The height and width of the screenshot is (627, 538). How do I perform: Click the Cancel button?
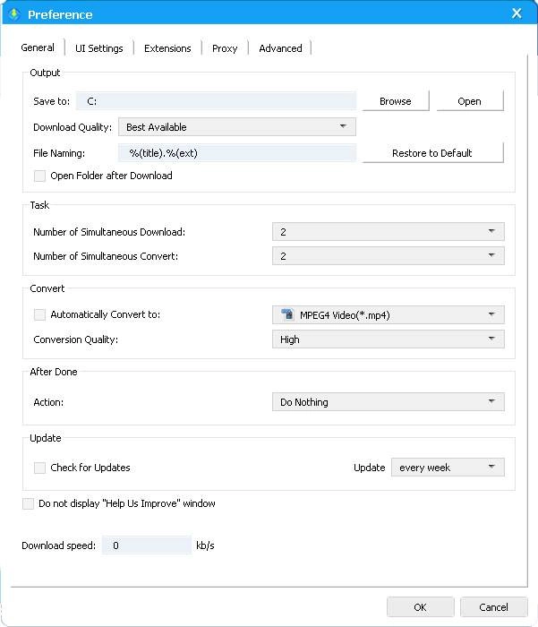click(493, 607)
